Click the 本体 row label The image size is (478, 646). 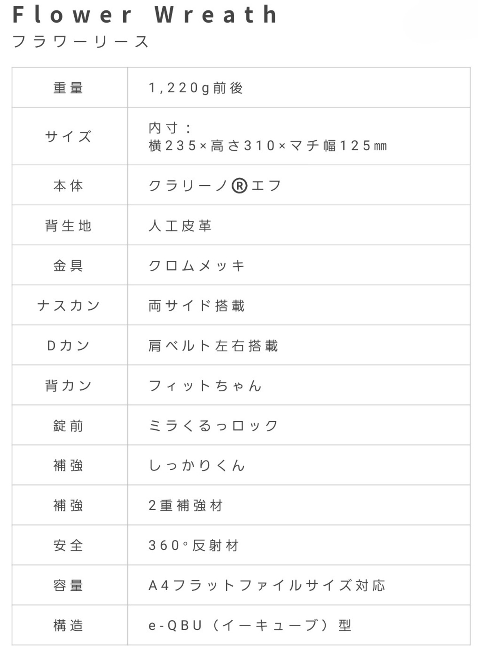point(68,186)
